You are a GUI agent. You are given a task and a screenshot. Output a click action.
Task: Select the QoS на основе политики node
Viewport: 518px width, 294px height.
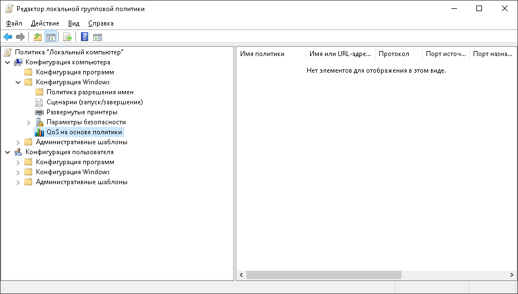[x=84, y=132]
